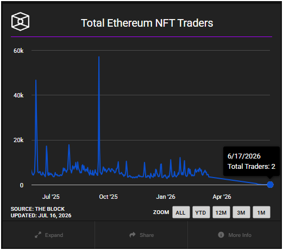
Task: Click the Apr '26 x-axis label
Action: coord(222,197)
